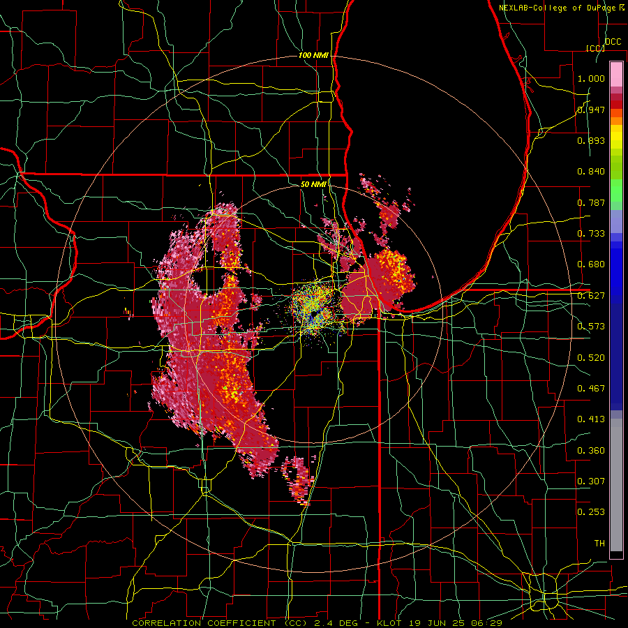Image resolution: width=628 pixels, height=628 pixels.
Task: Click the 0.680 legend value
Action: click(x=591, y=264)
